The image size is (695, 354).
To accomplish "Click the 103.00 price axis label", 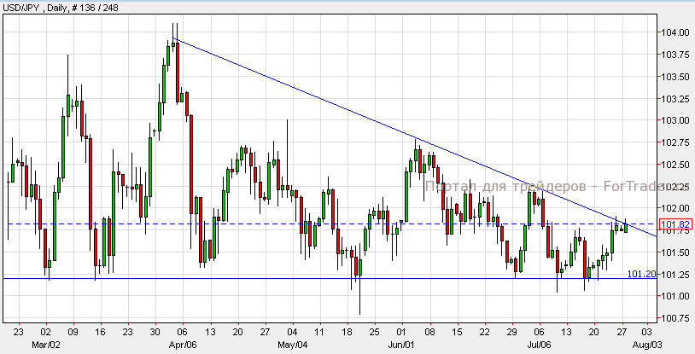I will (677, 120).
